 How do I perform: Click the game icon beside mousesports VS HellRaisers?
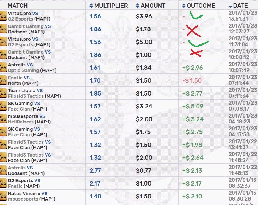tap(3, 119)
